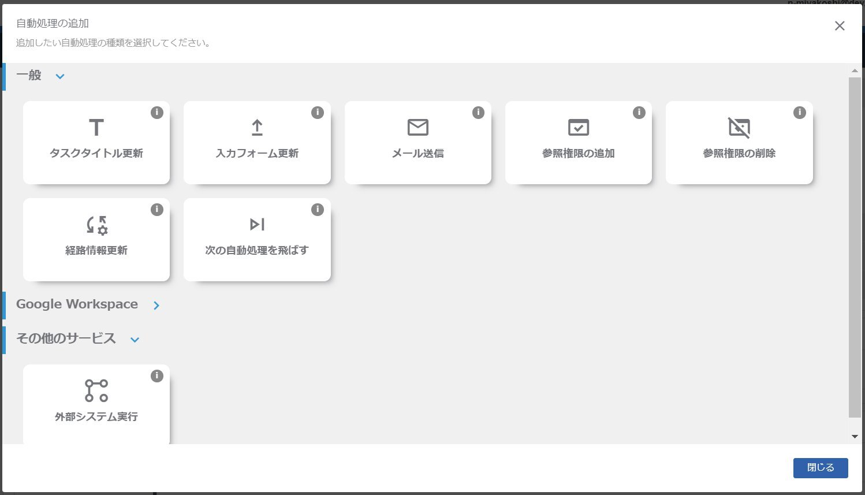Click the メール送信 label
The height and width of the screenshot is (495, 865).
(x=418, y=154)
